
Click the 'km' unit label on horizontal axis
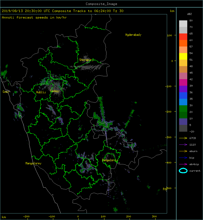point(4,217)
